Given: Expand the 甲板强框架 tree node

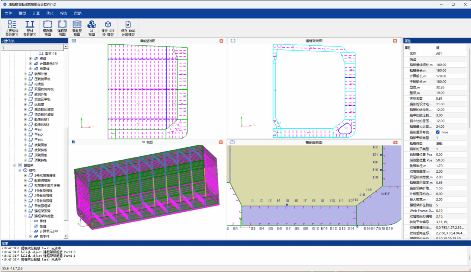Looking at the screenshot, I should pos(26,206).
